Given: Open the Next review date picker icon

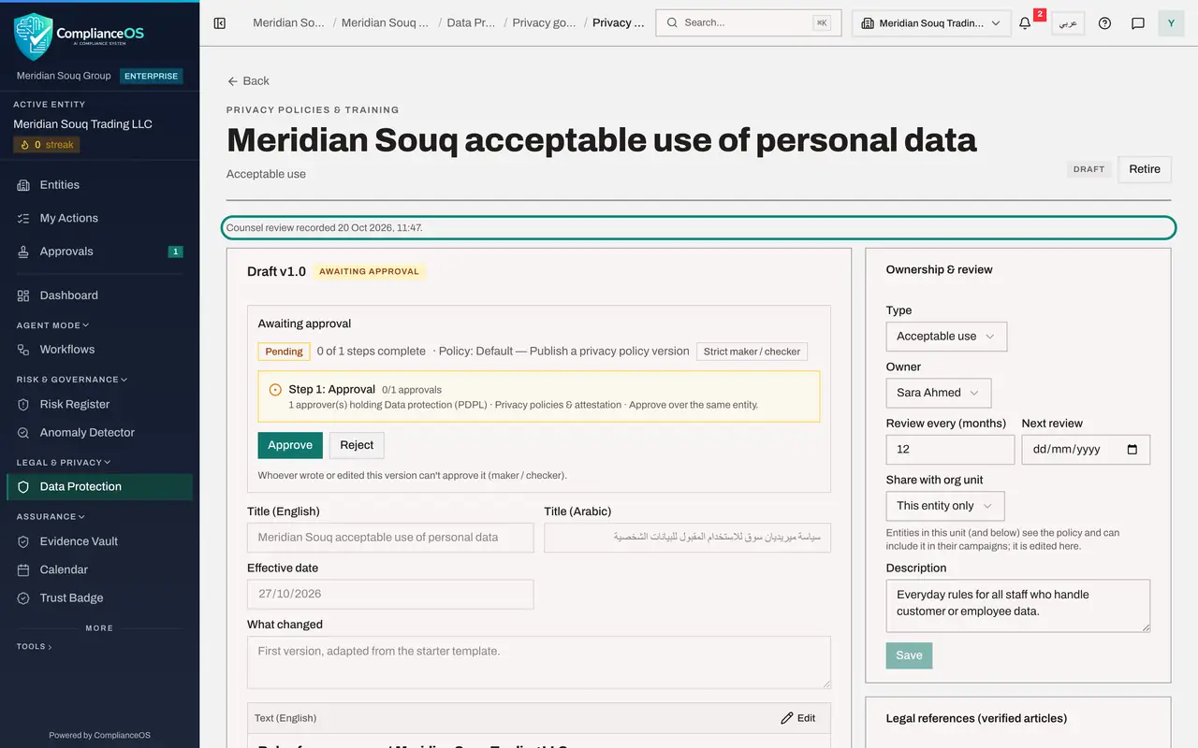Looking at the screenshot, I should (1132, 450).
